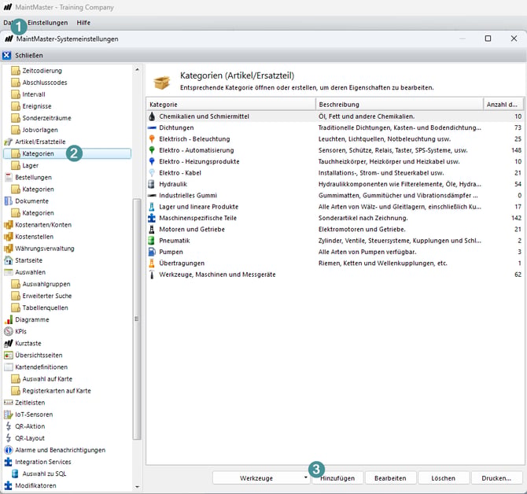Click the Hydraulik category icon
The height and width of the screenshot is (494, 527).
pyautogui.click(x=152, y=184)
